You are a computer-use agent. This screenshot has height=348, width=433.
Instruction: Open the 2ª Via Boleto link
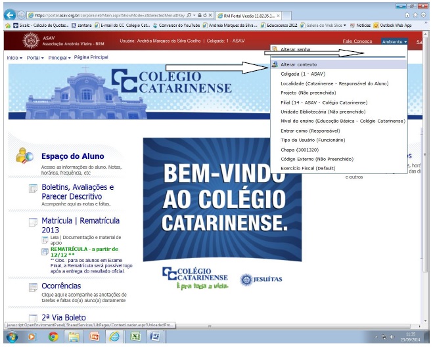pos(64,317)
